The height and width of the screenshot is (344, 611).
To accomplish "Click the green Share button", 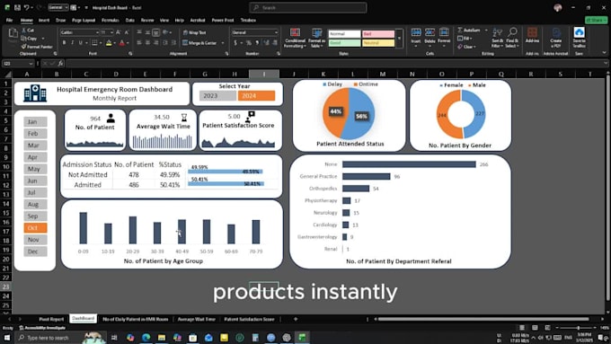I will (x=597, y=20).
